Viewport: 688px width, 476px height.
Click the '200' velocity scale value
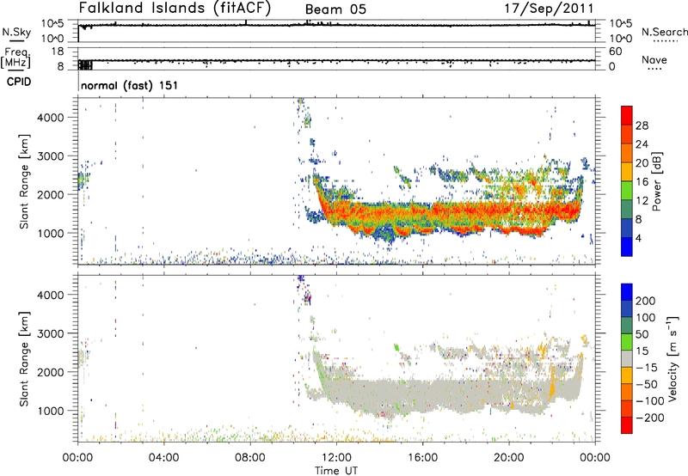[x=646, y=301]
